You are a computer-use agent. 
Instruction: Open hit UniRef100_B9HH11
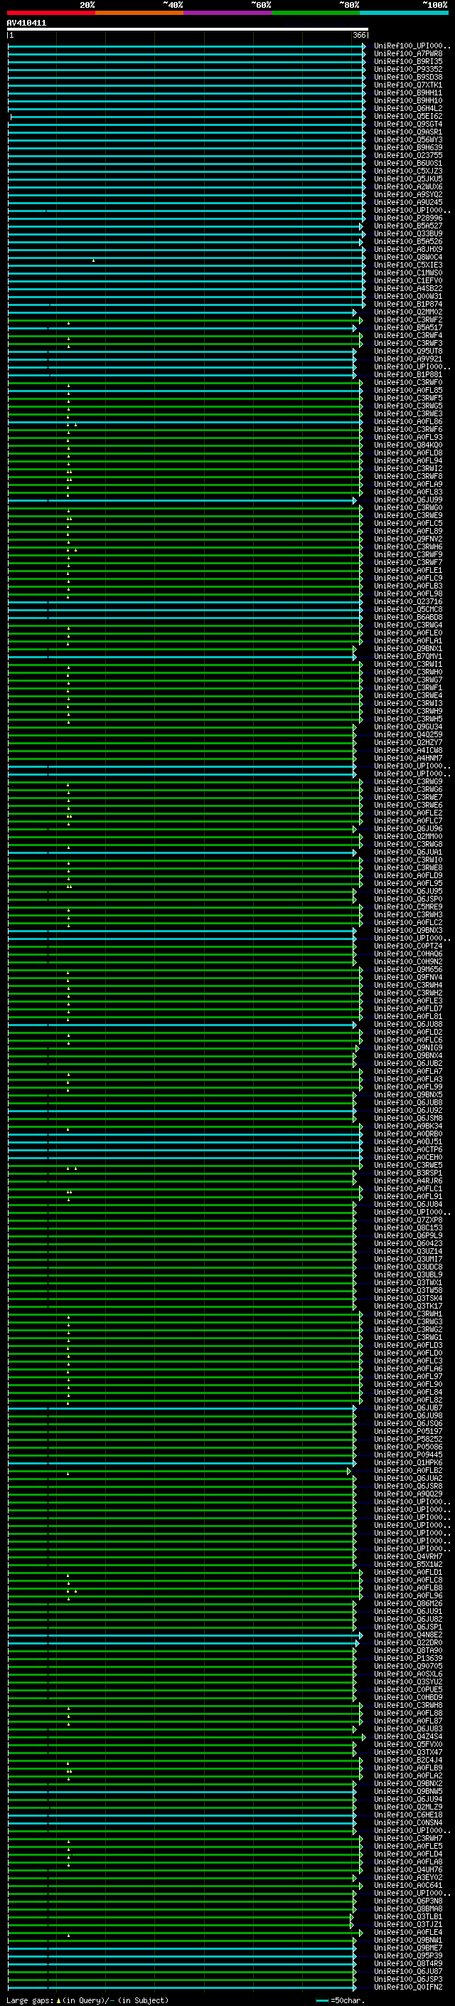pyautogui.click(x=408, y=93)
